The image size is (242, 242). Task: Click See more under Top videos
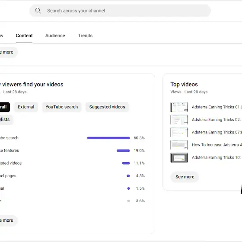[x=185, y=177]
